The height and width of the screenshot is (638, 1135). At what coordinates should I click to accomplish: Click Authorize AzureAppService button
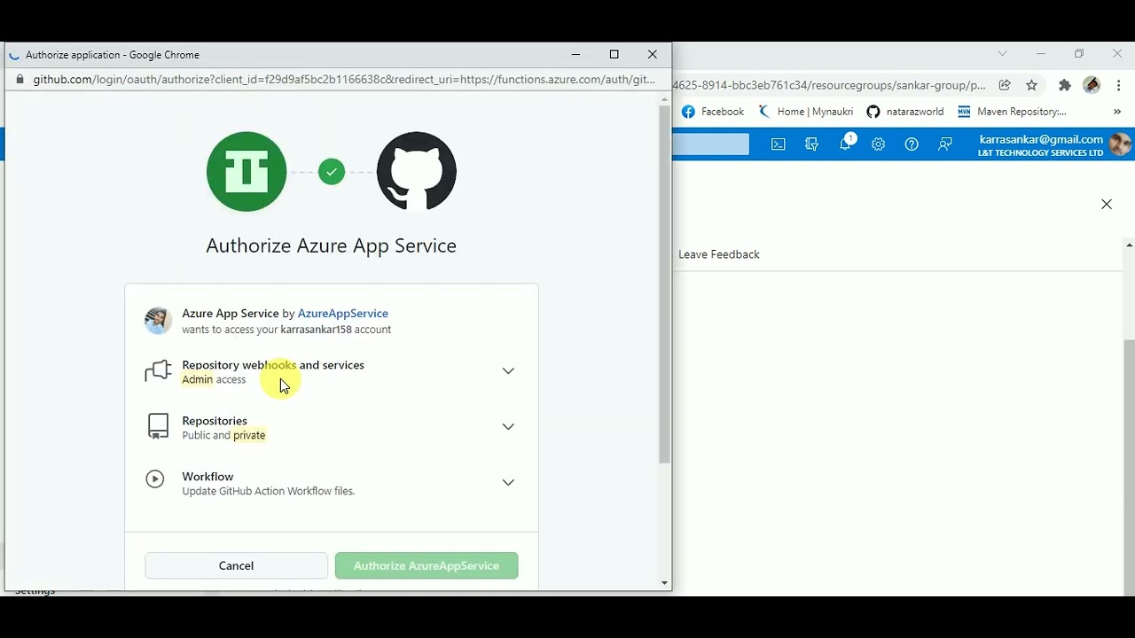tap(427, 565)
